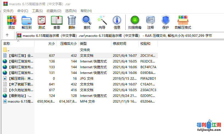Run 测试 (Test) archive icon
The width and height of the screenshot is (224, 134).
click(42, 22)
